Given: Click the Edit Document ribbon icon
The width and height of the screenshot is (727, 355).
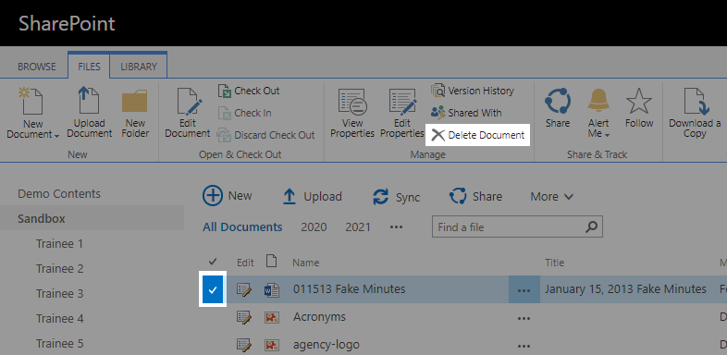Looking at the screenshot, I should pyautogui.click(x=190, y=102).
